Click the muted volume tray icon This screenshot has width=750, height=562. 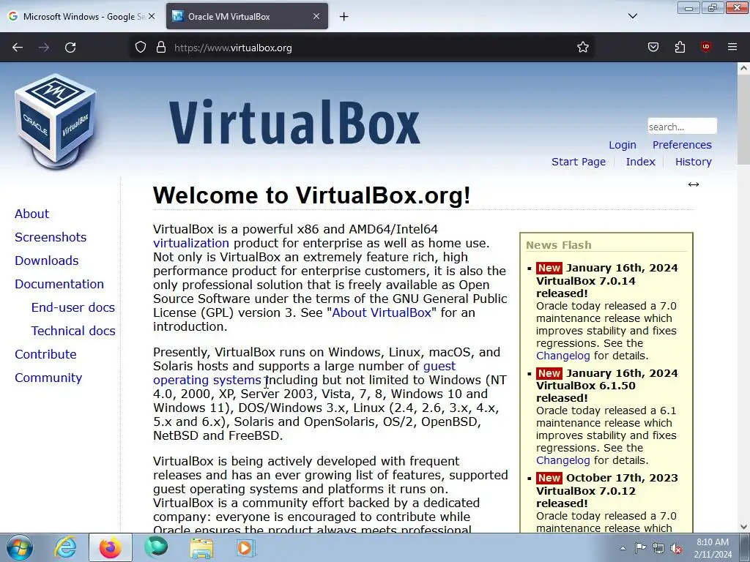tap(676, 548)
